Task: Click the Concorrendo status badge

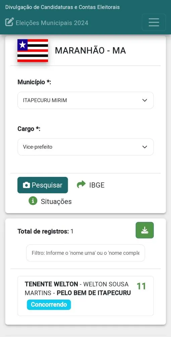Action: [49, 305]
